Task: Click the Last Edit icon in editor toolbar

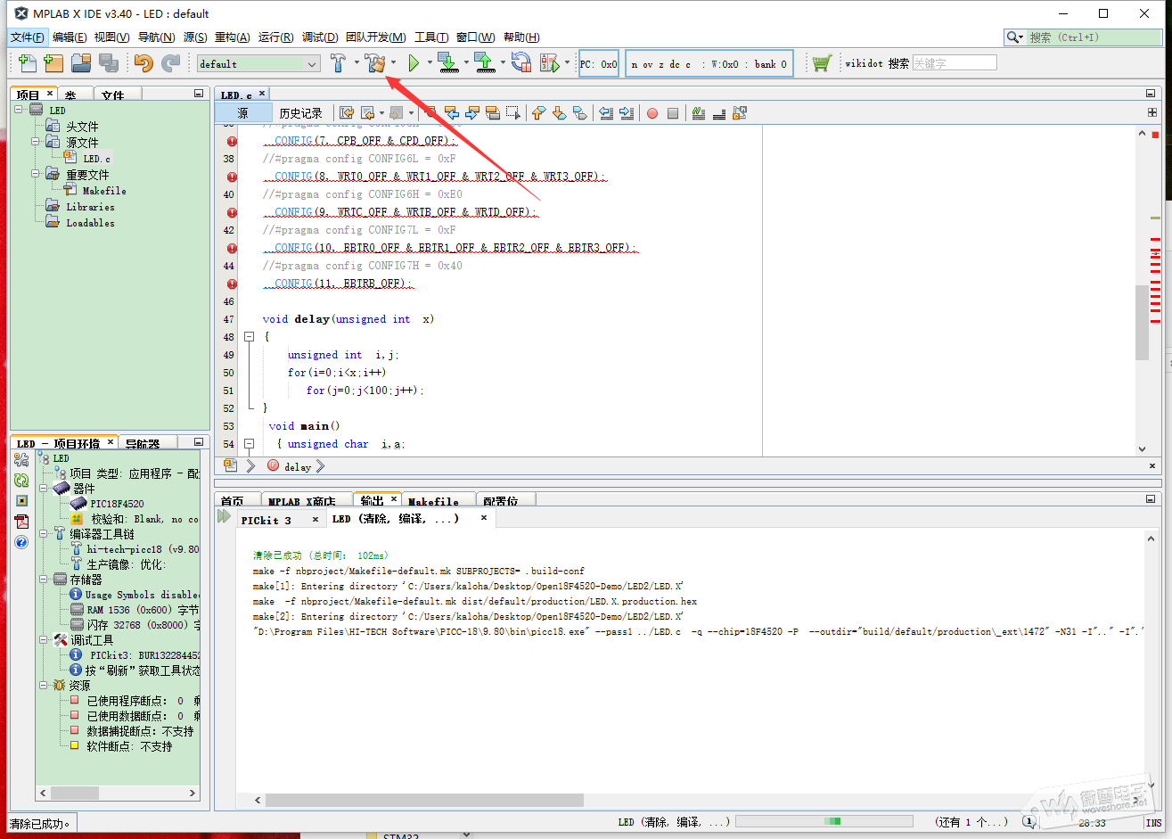Action: coord(347,113)
